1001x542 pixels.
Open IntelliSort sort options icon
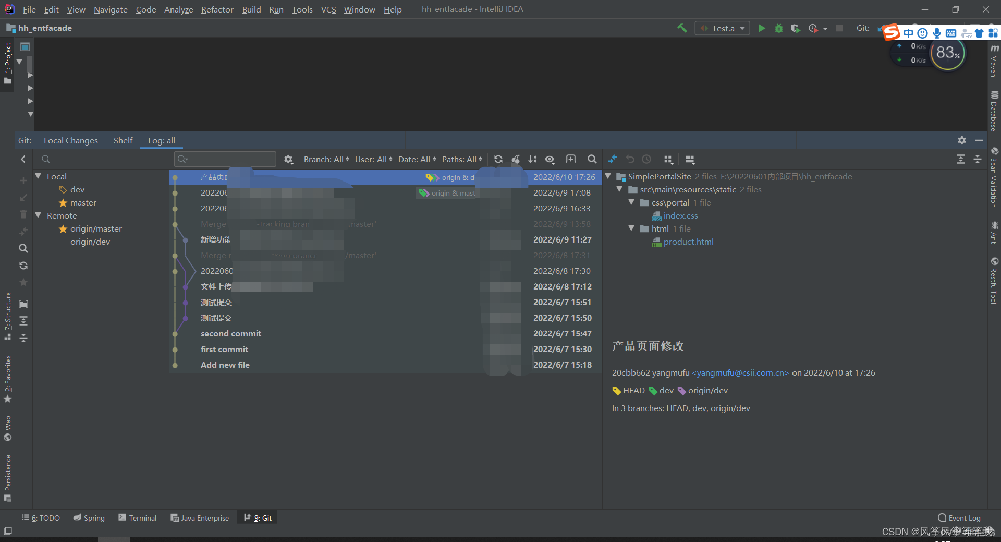[532, 159]
